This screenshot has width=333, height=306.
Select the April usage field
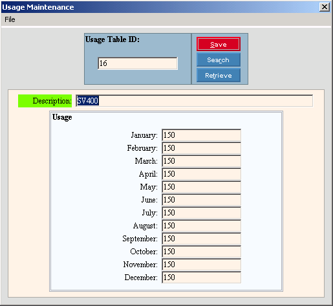click(201, 174)
